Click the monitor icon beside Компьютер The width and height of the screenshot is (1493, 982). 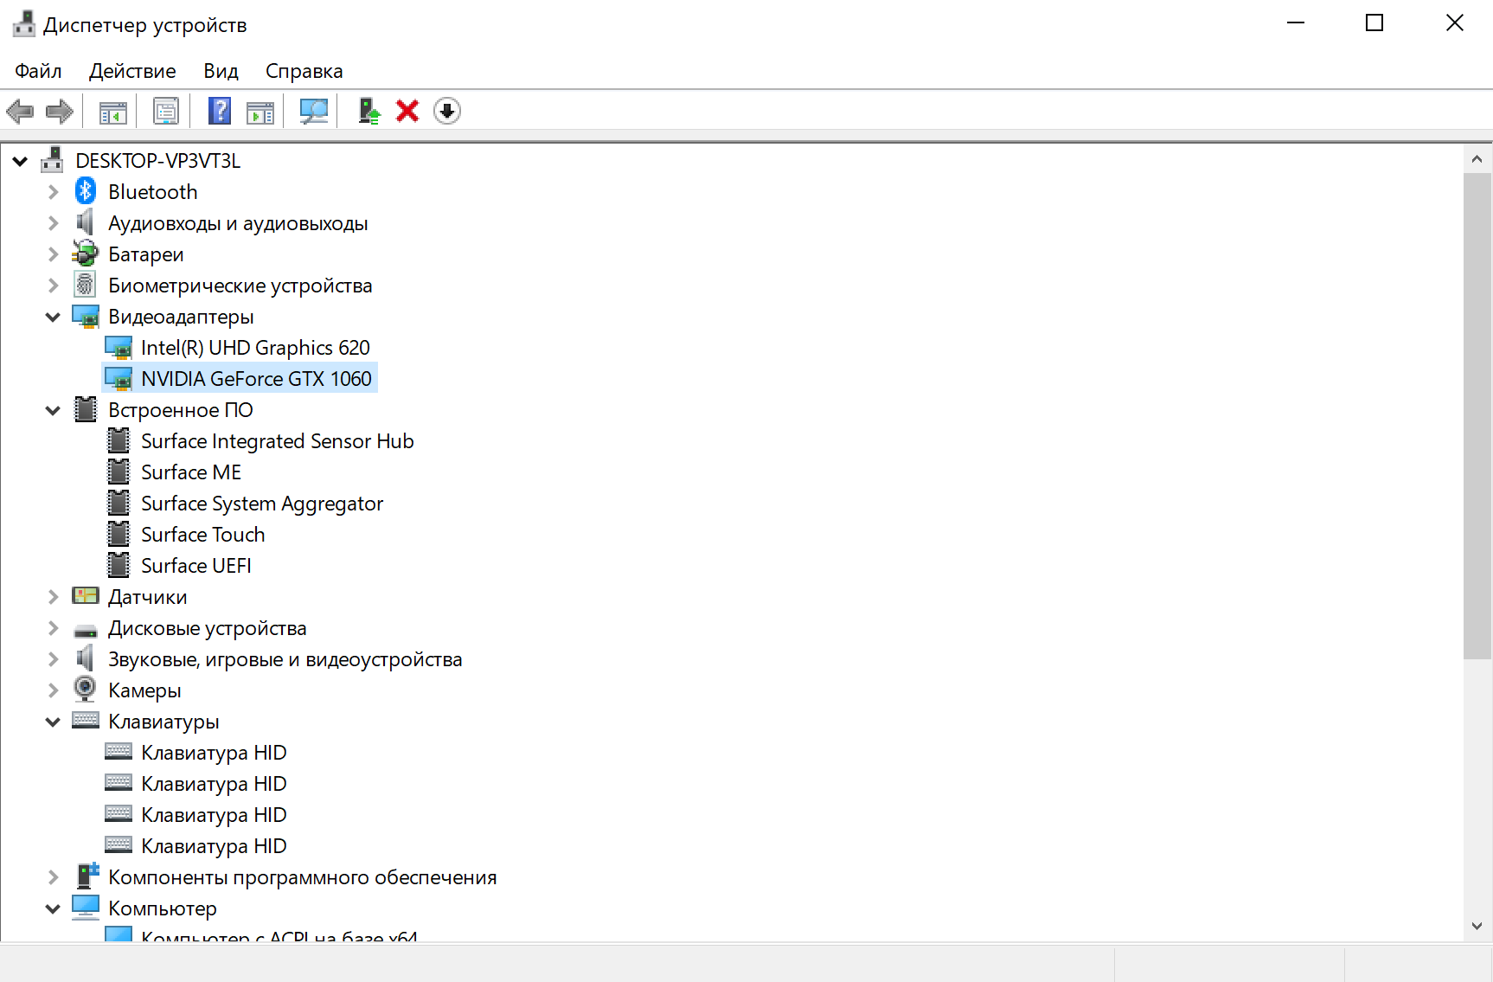[x=86, y=907]
